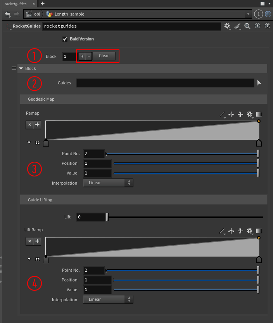Add a Block with plus button
This screenshot has width=273, height=323.
82,56
